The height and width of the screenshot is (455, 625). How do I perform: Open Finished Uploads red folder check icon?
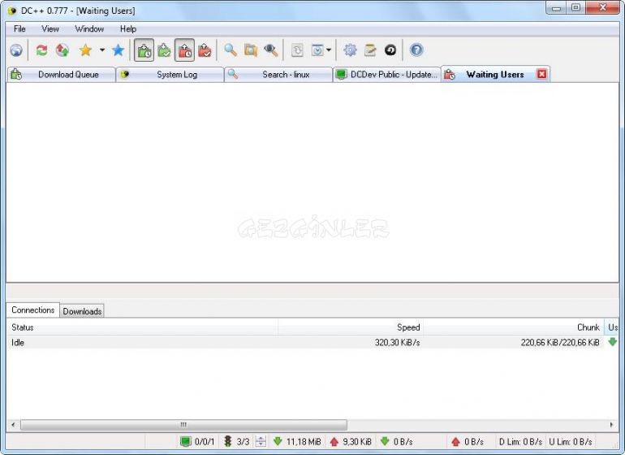pos(205,50)
